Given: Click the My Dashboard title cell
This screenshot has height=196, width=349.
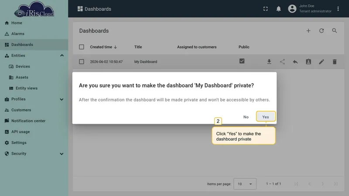Looking at the screenshot, I should pos(146,62).
